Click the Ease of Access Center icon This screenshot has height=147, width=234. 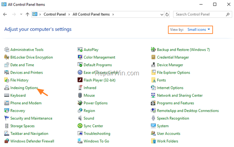pyautogui.click(x=80, y=72)
